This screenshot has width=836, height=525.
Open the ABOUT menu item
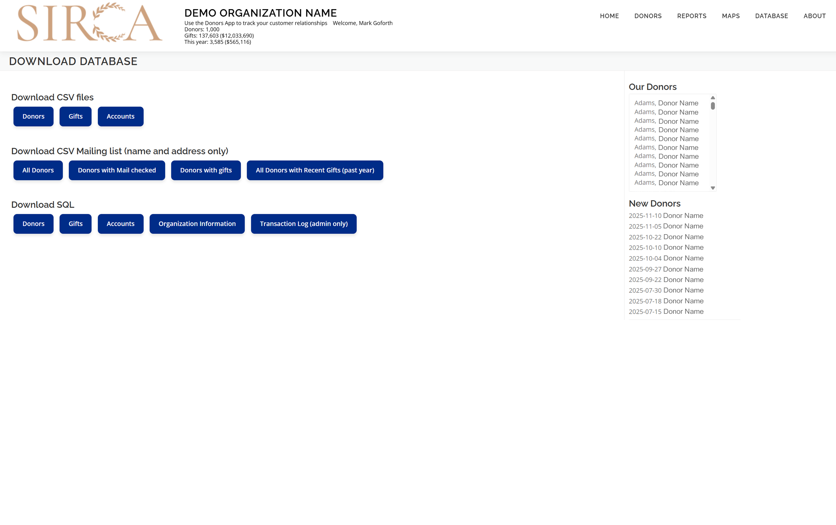coord(814,16)
